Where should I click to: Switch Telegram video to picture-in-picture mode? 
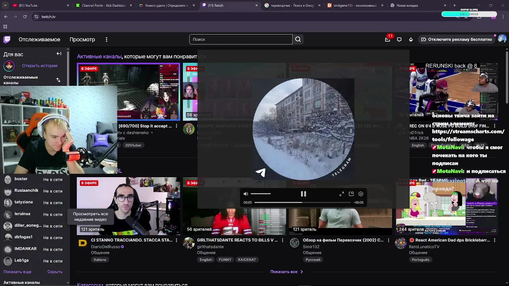(x=351, y=194)
